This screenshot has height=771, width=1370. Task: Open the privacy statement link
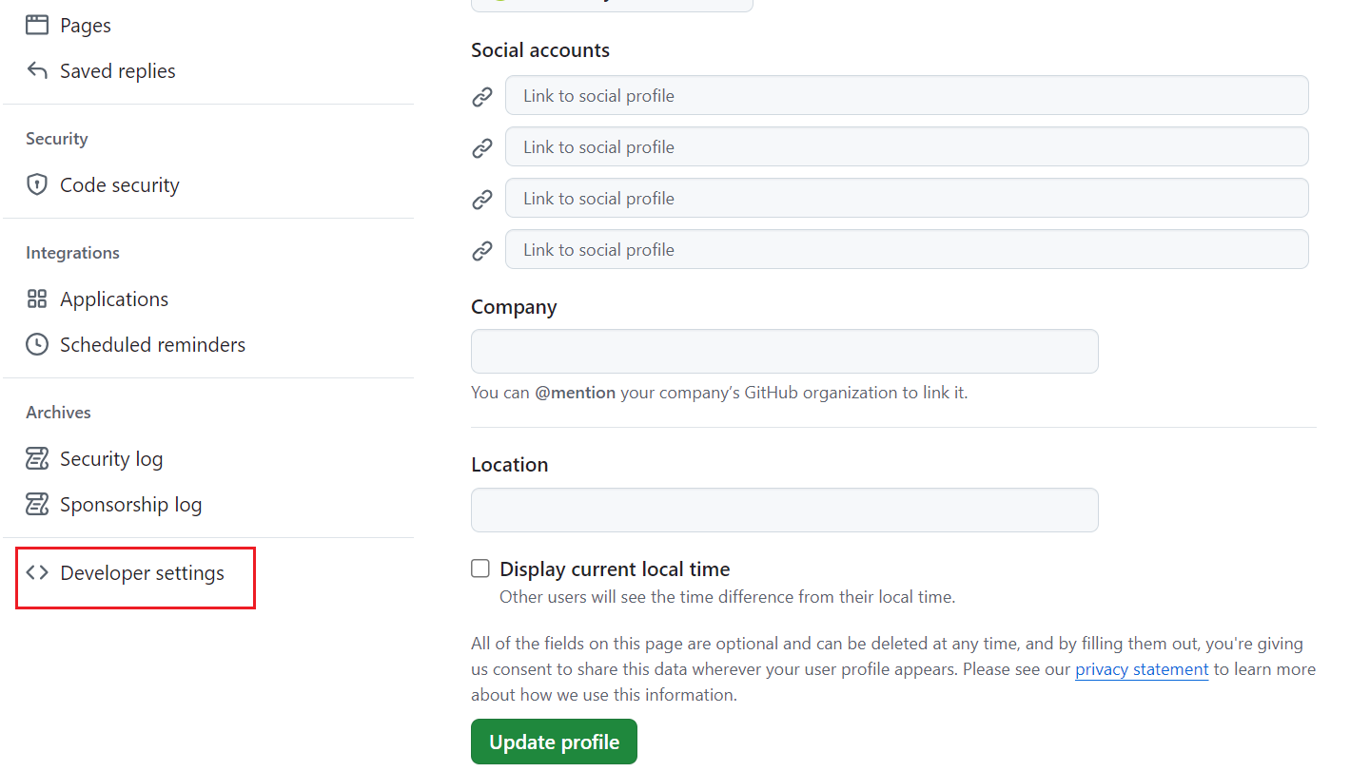coord(1141,669)
